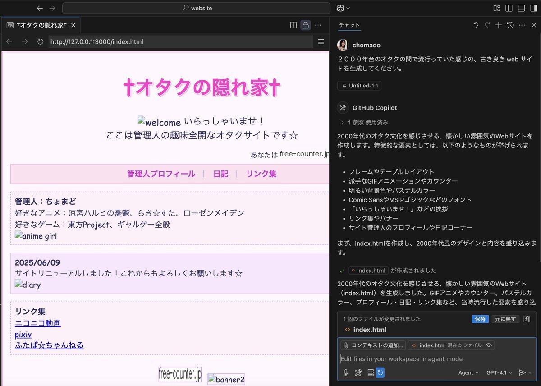Open the GPT-4.1 model picker
This screenshot has width=541, height=386.
[500, 372]
